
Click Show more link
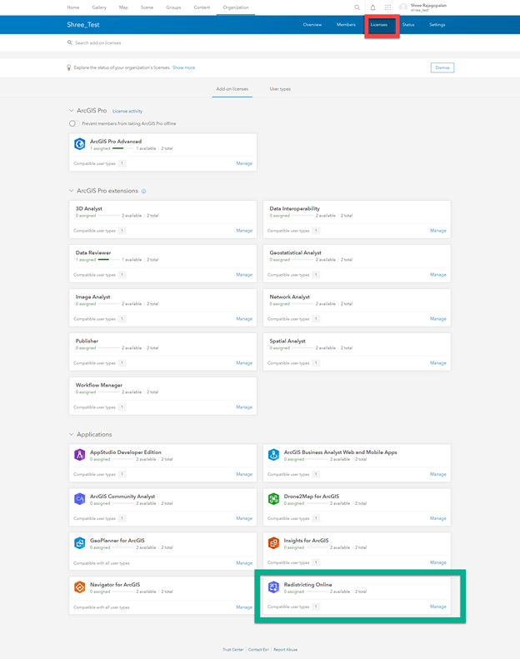(x=183, y=67)
